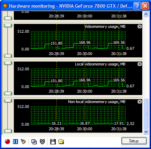This screenshot has height=149, width=151.
Task: Click the red record log button
Action: 7,142
